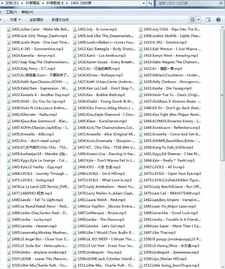The height and width of the screenshot is (269, 225).
Task: Select file 1404.Just Girly Things_Dawin.mp3
Action: [x=37, y=36]
